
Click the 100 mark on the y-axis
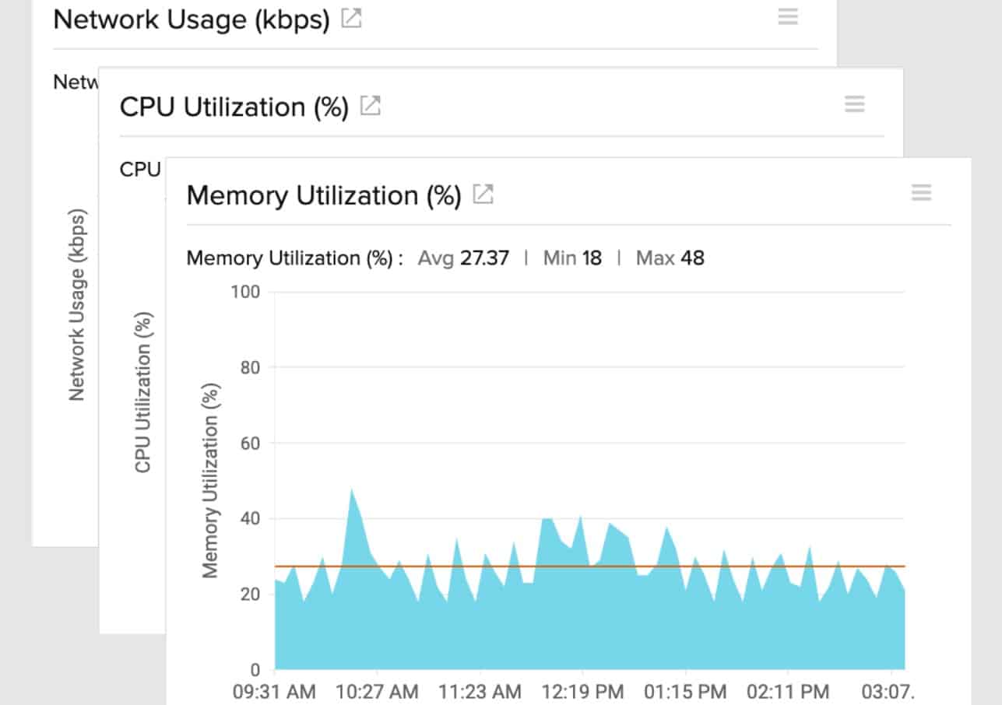point(248,292)
